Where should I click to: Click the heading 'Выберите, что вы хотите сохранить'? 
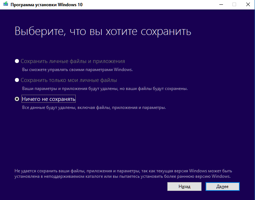[x=103, y=31]
